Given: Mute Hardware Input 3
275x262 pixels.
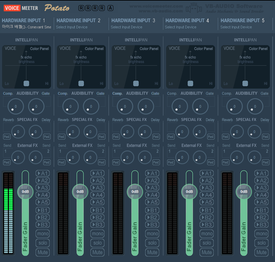Looking at the screenshot, I should [x=152, y=252].
